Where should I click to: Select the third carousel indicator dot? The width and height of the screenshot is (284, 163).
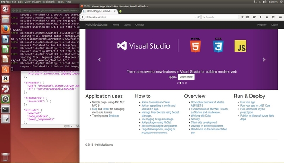click(183, 83)
